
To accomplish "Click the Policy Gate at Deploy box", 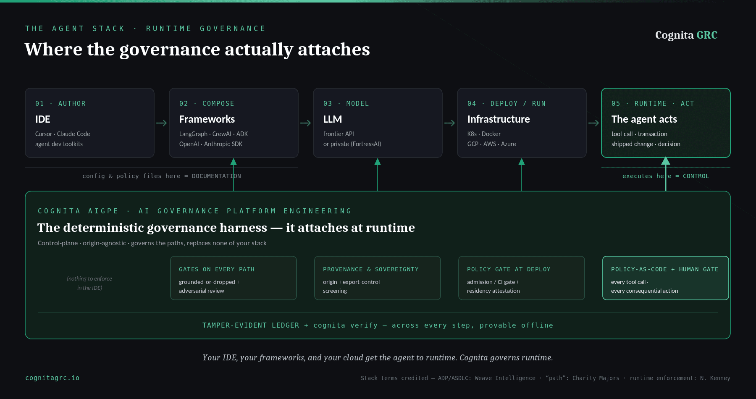I will pos(522,278).
